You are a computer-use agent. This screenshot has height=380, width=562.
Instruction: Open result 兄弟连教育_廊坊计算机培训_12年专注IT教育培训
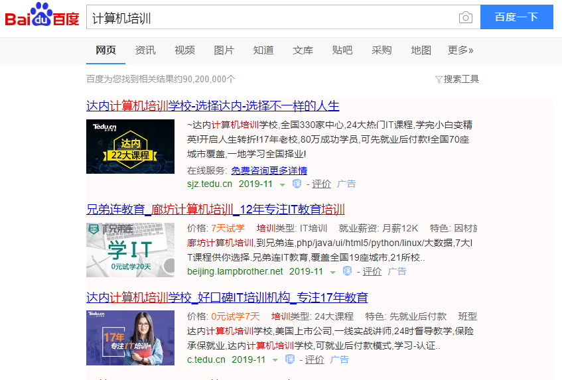216,209
